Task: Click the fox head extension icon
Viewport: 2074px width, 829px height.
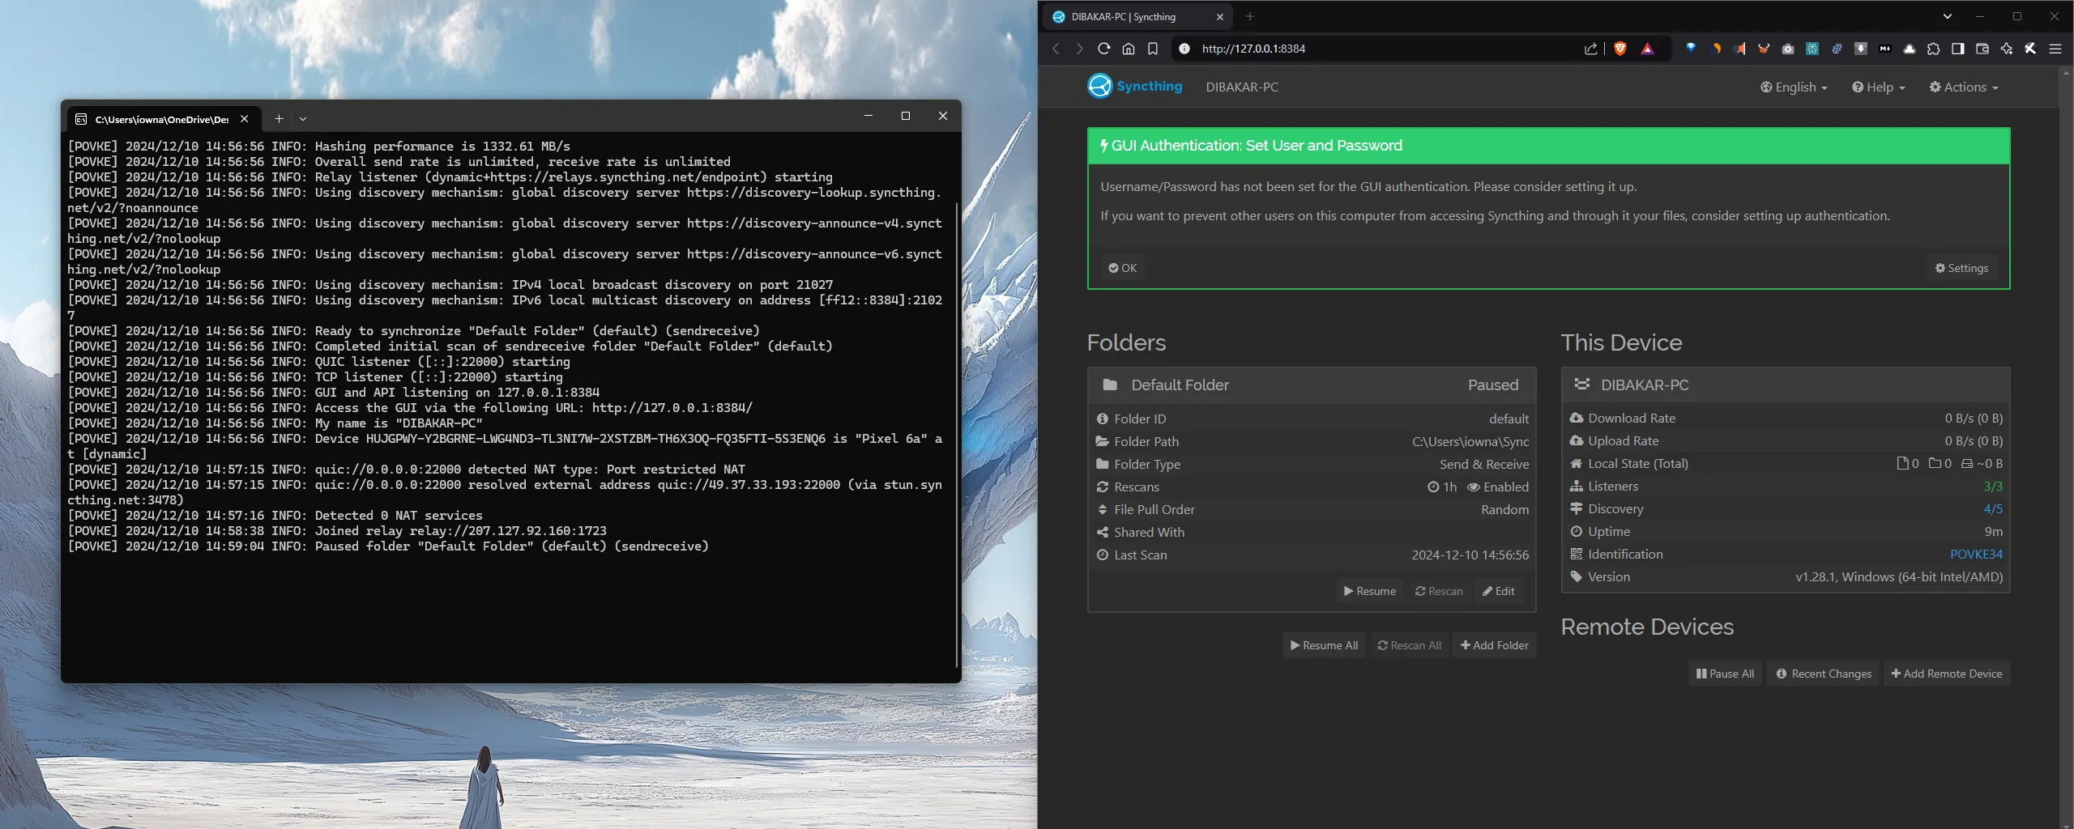Action: coord(1764,49)
